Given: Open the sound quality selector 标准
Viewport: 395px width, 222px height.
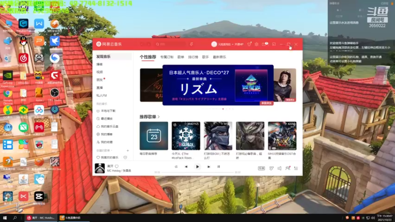Looking at the screenshot, I should coord(261,168).
